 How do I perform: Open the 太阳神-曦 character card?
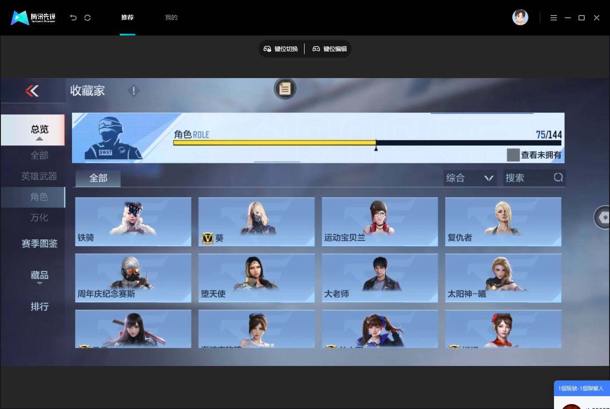[x=503, y=278]
